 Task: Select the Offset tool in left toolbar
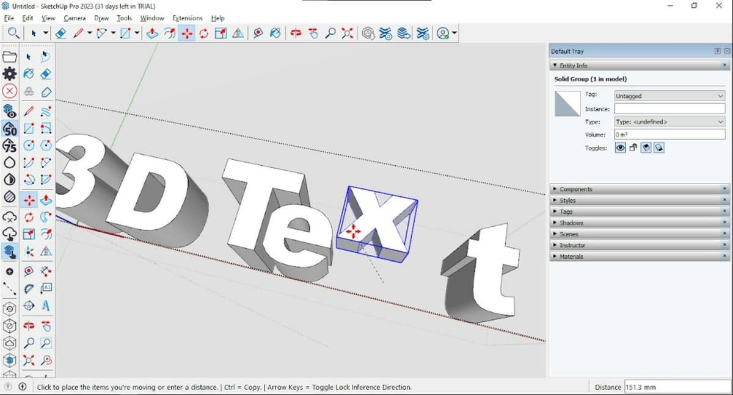pos(46,234)
